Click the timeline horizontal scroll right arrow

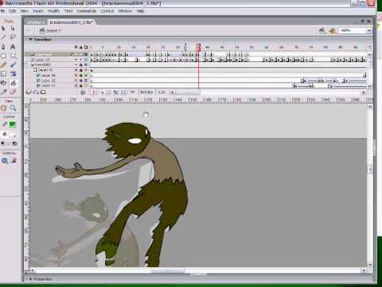point(364,92)
